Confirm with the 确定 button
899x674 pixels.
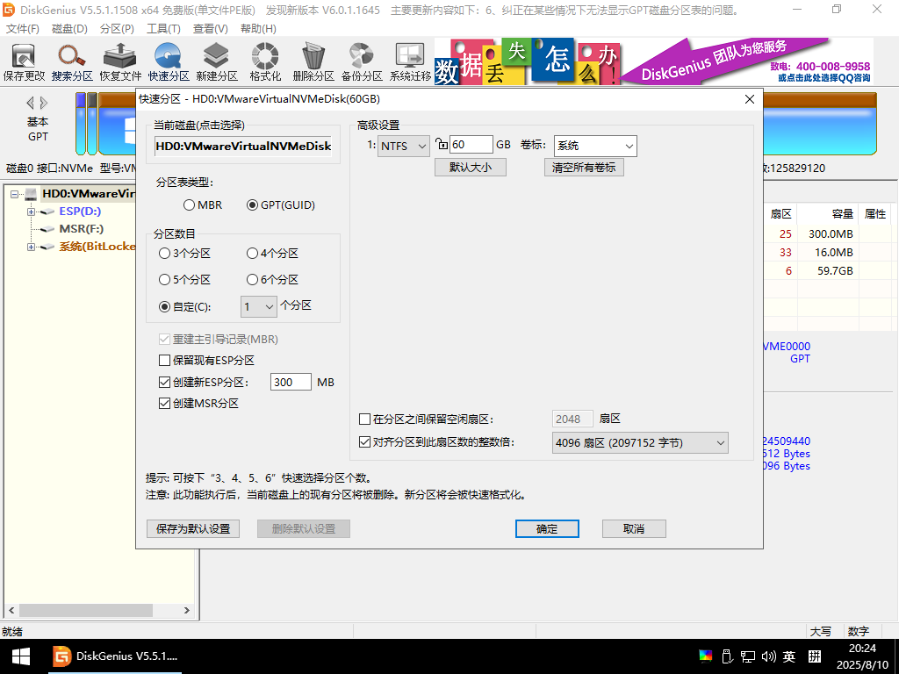pos(547,528)
